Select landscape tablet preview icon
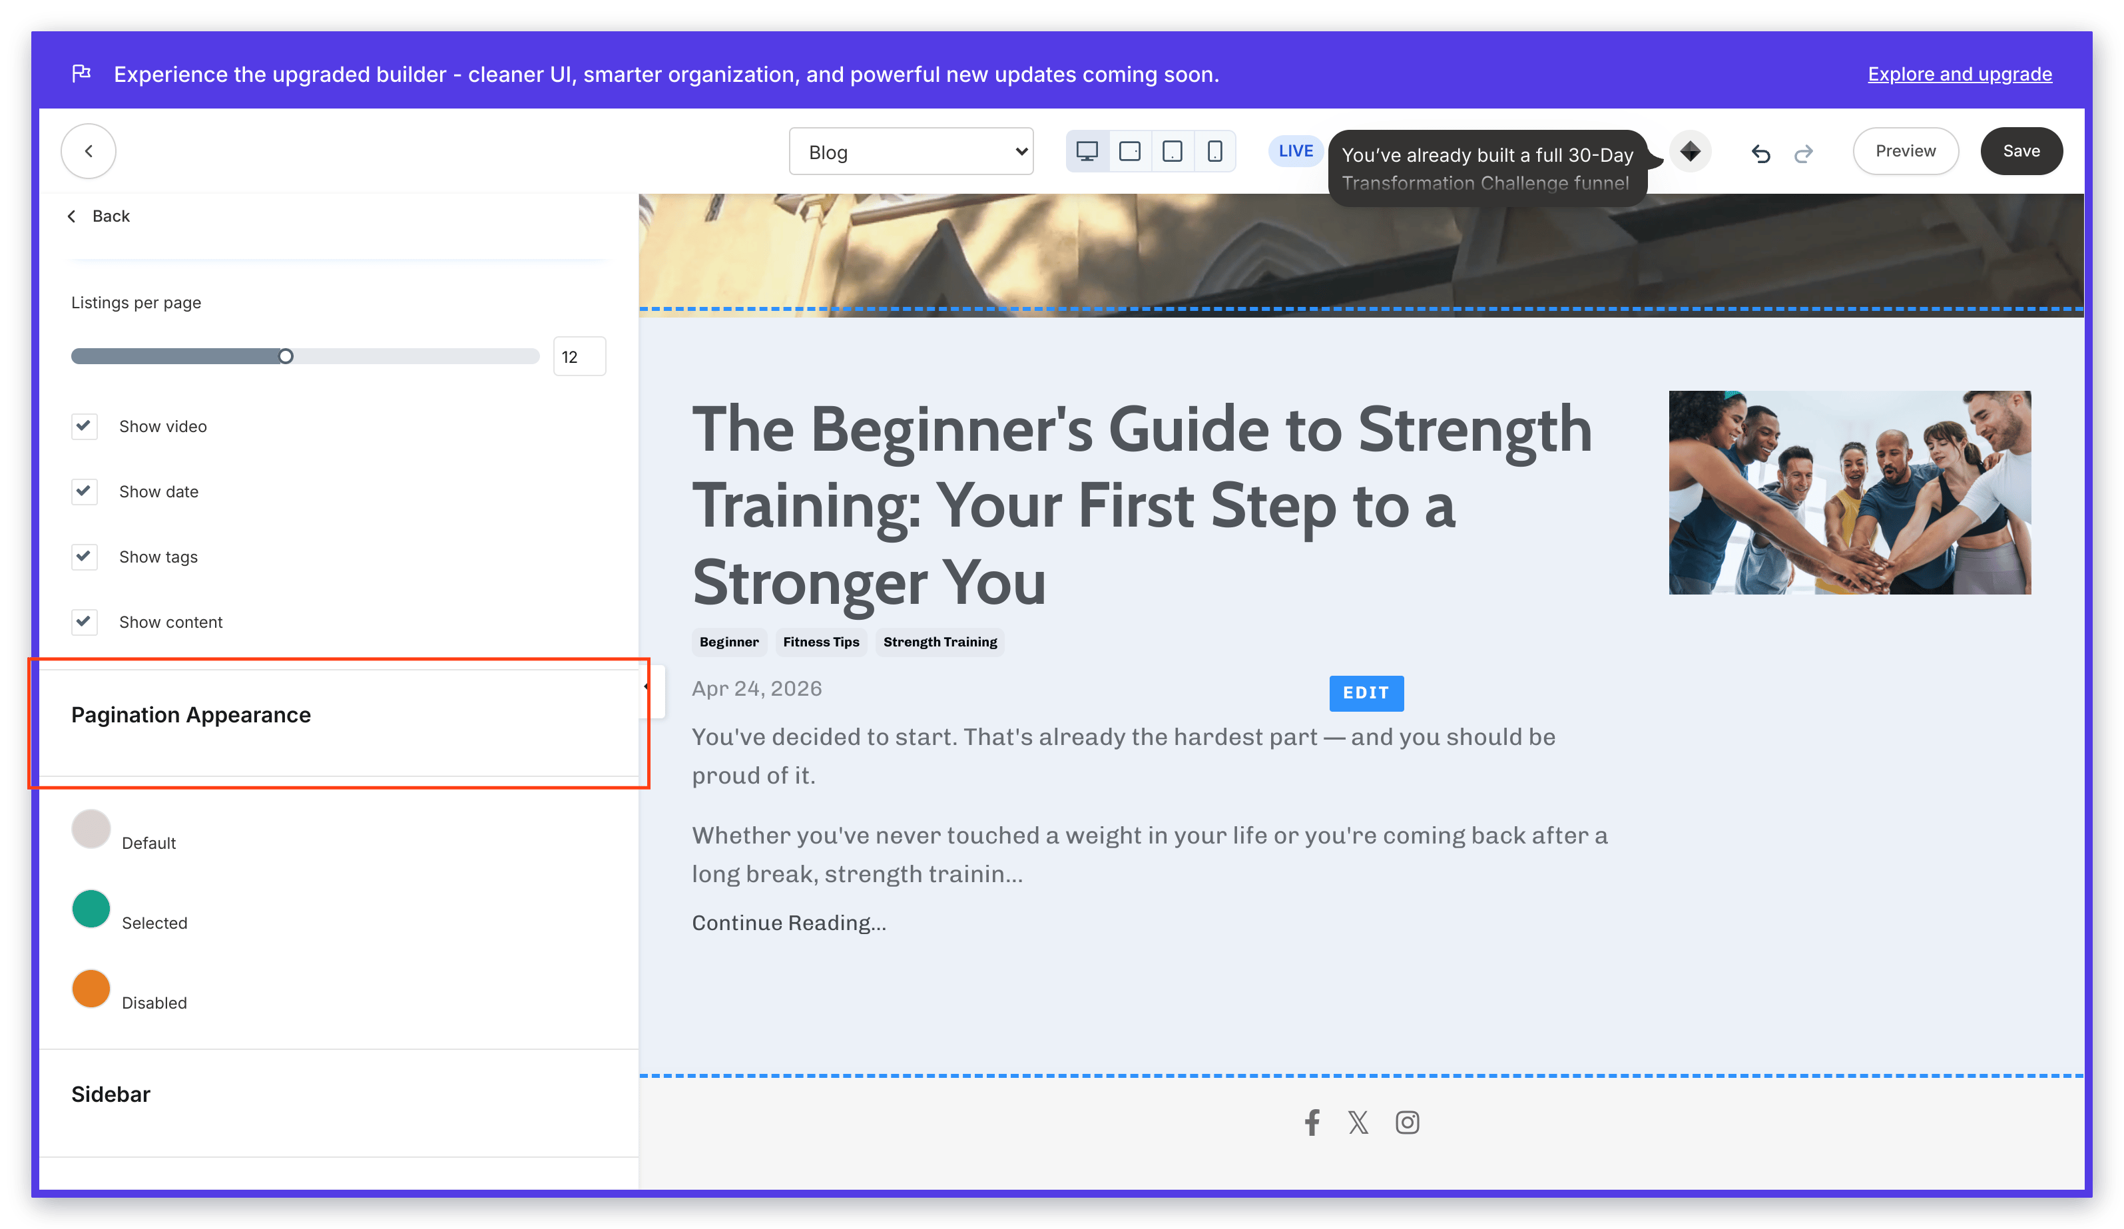 (x=1129, y=151)
